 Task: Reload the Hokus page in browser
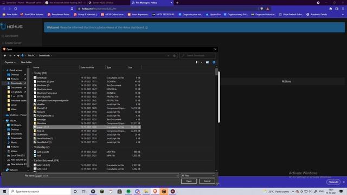click(16, 9)
